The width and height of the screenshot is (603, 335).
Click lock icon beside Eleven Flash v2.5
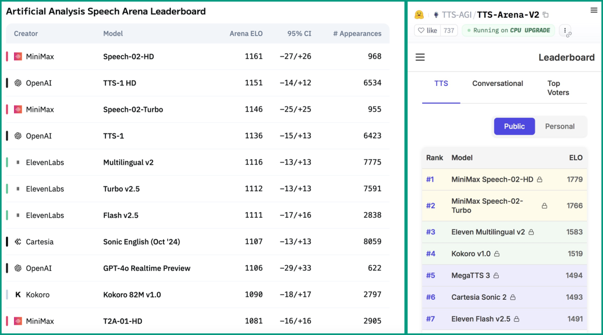[516, 319]
